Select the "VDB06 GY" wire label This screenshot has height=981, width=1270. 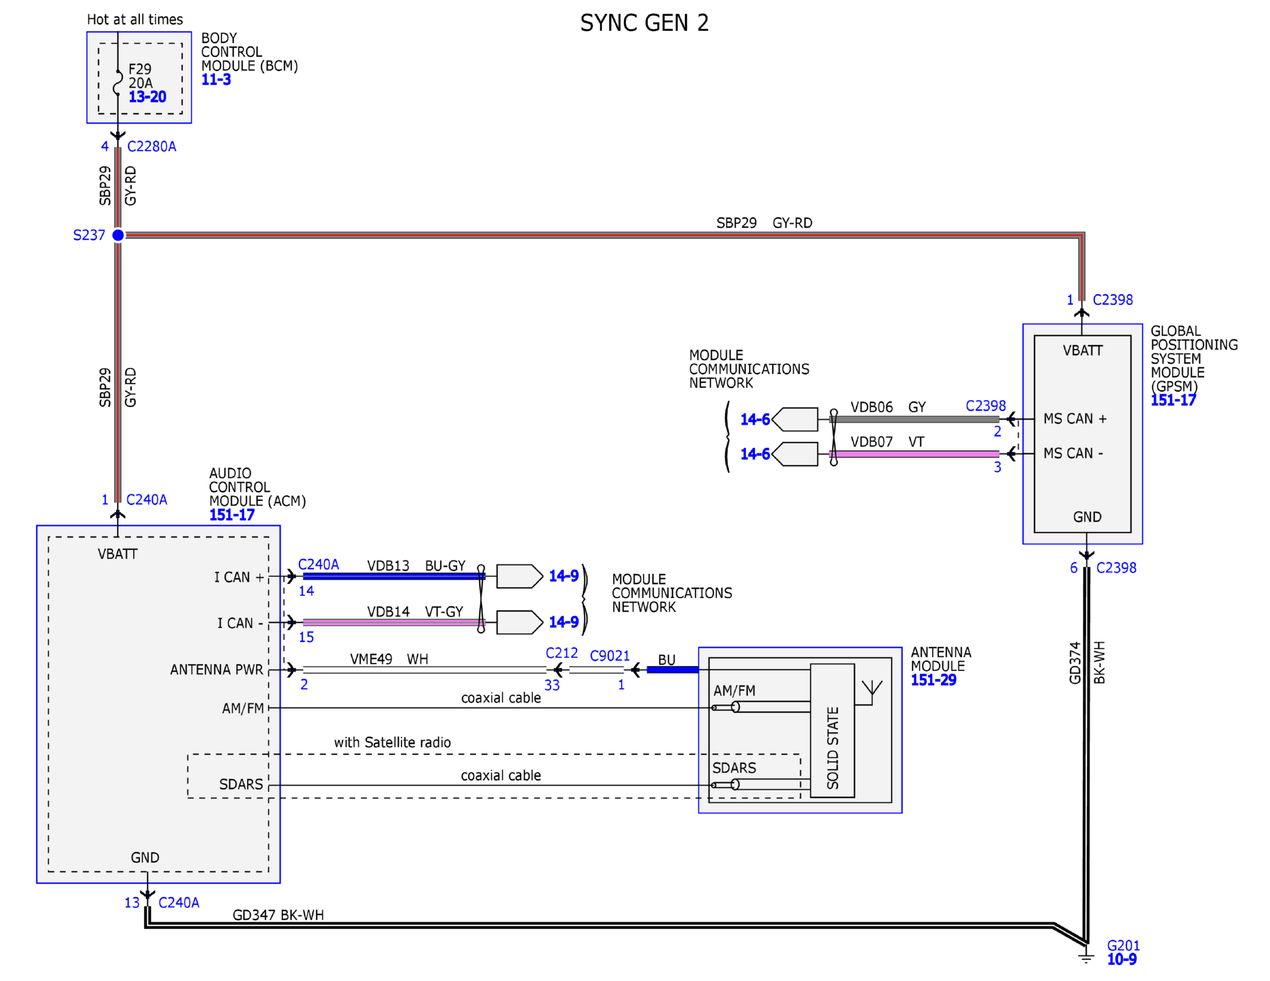pyautogui.click(x=887, y=407)
